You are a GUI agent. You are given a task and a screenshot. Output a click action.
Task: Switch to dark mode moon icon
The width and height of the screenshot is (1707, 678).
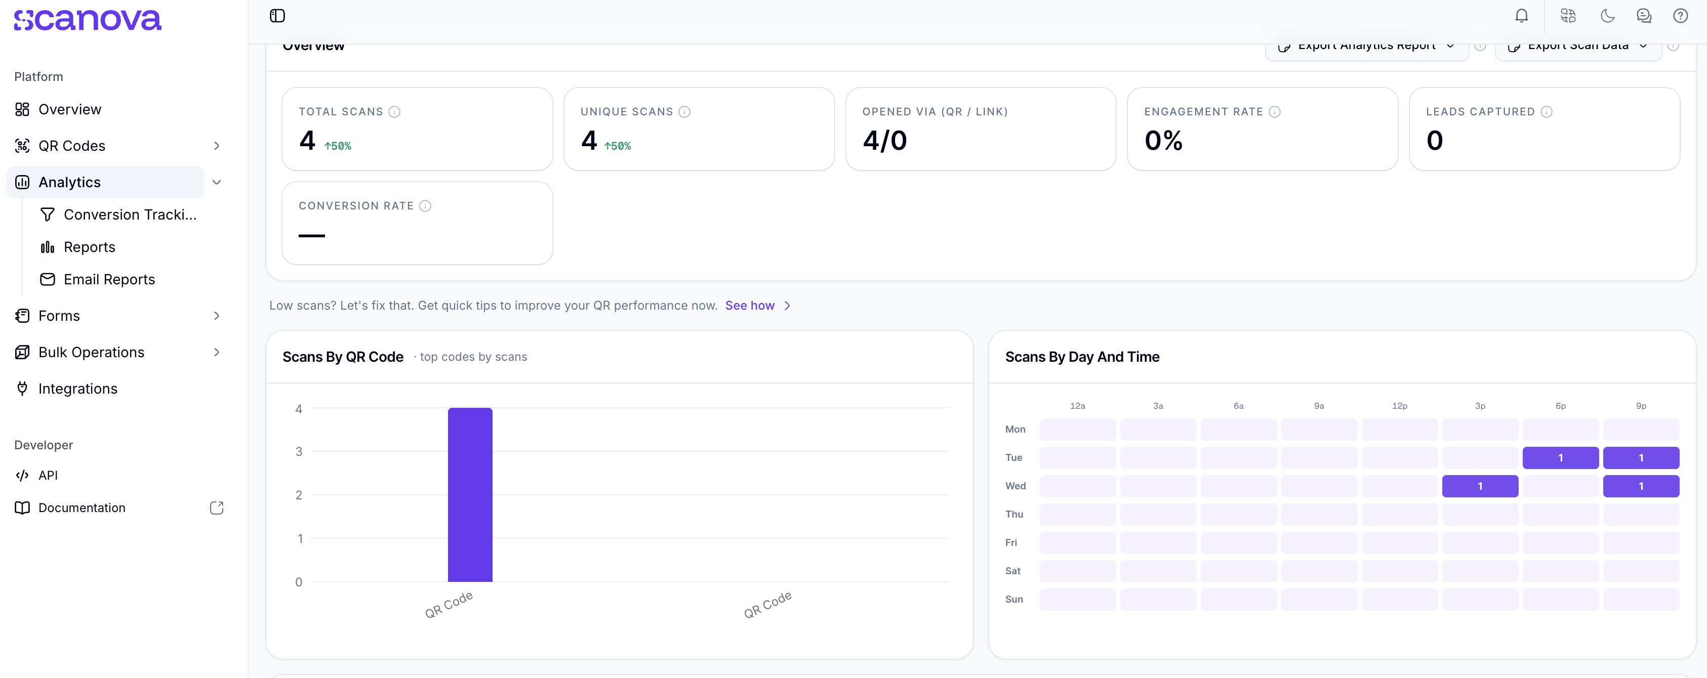click(x=1607, y=16)
